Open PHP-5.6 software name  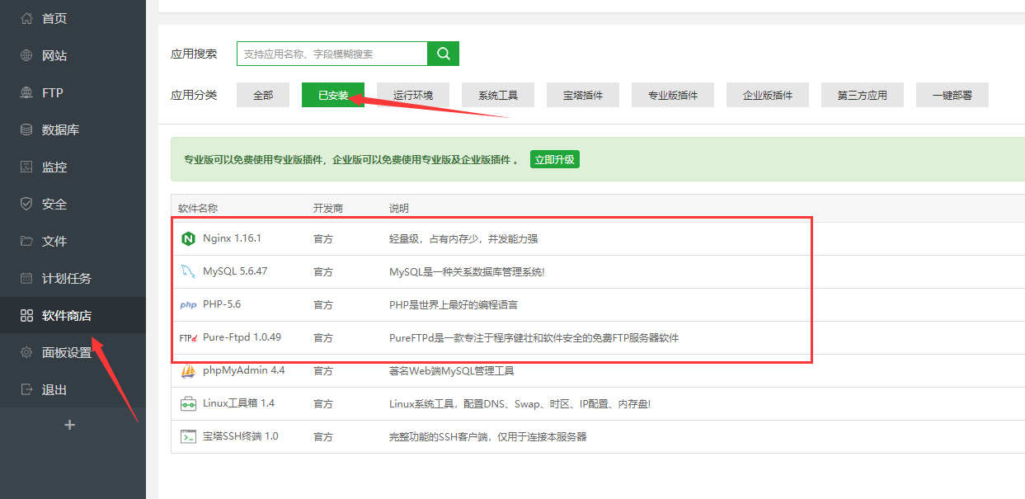click(x=222, y=304)
